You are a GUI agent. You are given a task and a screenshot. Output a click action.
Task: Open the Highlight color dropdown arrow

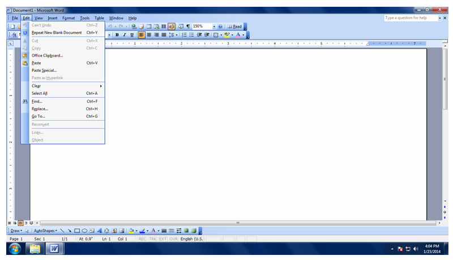[x=232, y=35]
